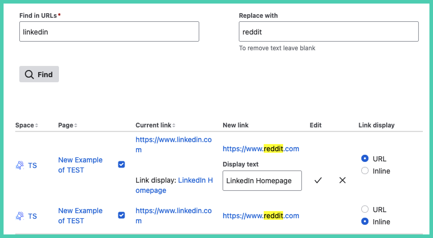Uncheck the first row checkbox
Viewport: 433px width, 238px height.
pyautogui.click(x=121, y=164)
